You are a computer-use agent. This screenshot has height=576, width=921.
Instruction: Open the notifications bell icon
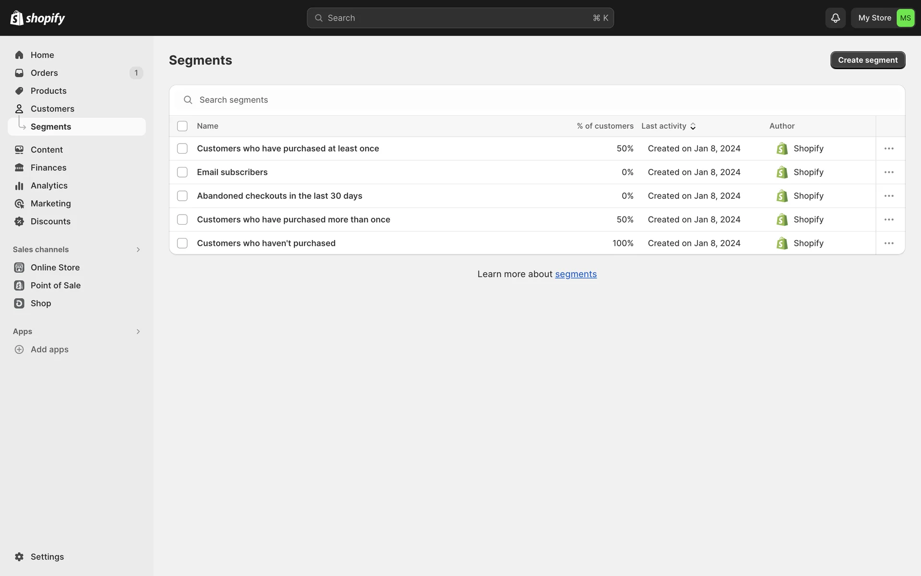pyautogui.click(x=835, y=18)
